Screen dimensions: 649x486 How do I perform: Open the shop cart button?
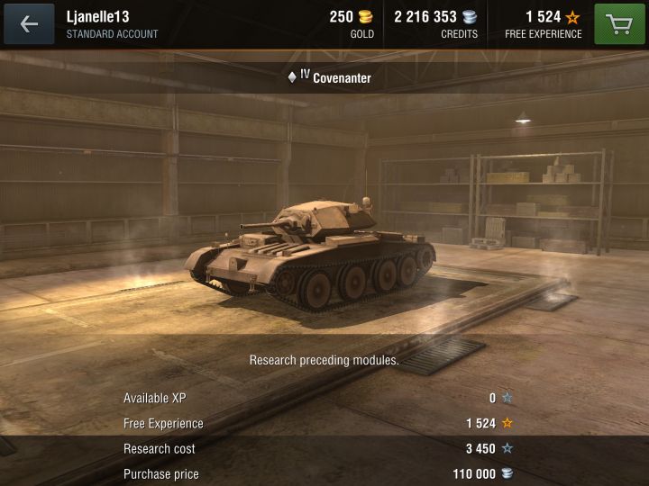(619, 24)
